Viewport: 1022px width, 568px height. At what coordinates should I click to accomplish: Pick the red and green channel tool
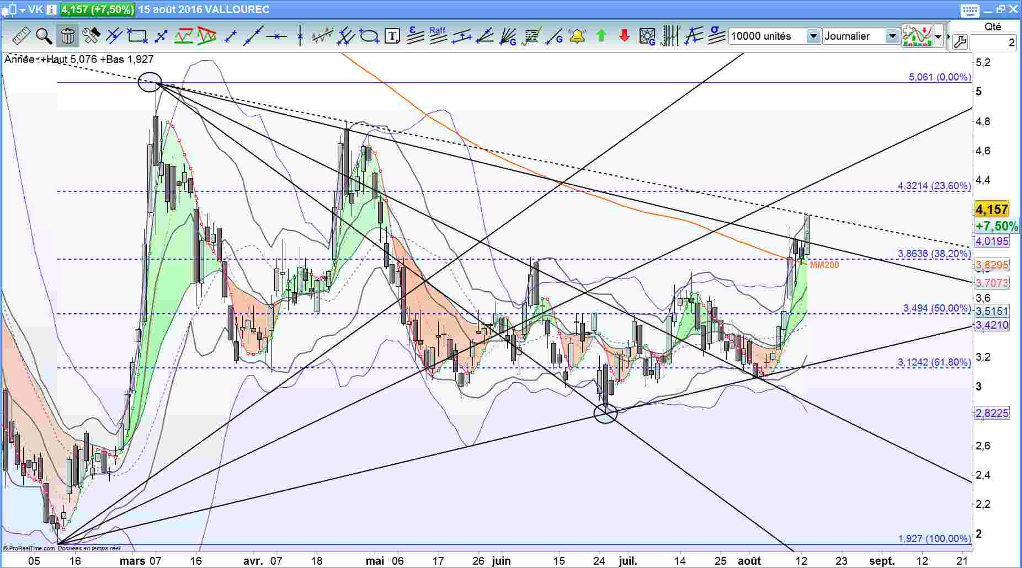click(183, 36)
